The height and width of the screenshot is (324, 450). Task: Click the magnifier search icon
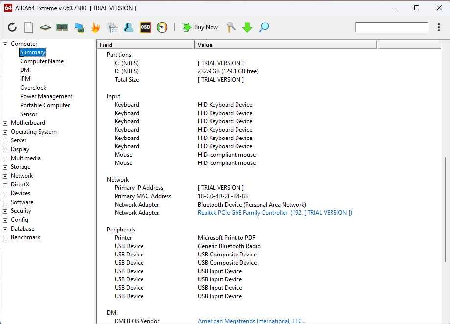pos(264,27)
